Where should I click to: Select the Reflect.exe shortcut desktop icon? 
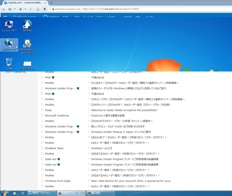tap(27, 47)
